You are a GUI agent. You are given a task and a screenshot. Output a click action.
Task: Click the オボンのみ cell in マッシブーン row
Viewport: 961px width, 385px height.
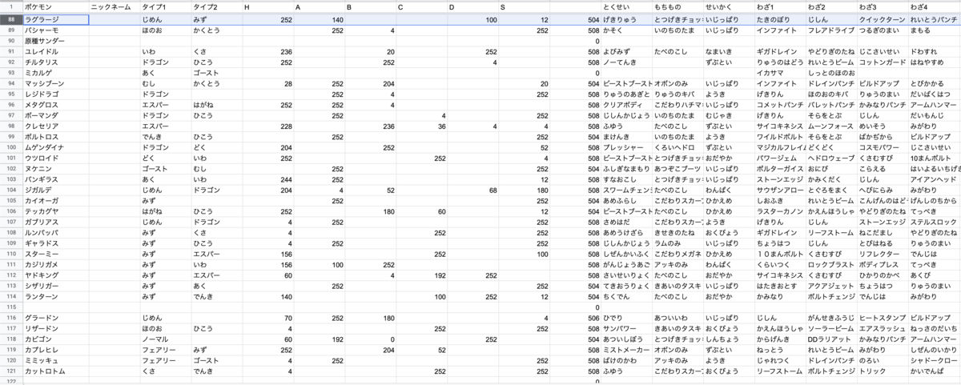point(678,83)
